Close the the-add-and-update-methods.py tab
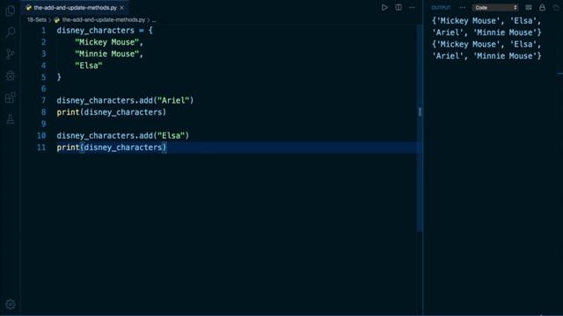 click(122, 8)
